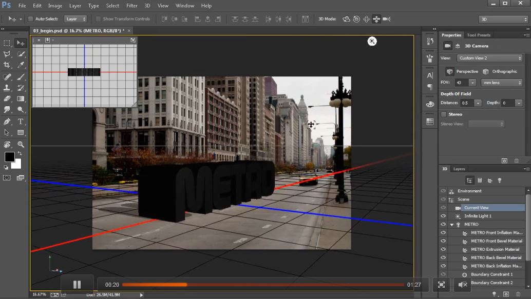Viewport: 531px width, 299px height.
Task: Seek on the orange video progress bar
Action: tap(263, 285)
